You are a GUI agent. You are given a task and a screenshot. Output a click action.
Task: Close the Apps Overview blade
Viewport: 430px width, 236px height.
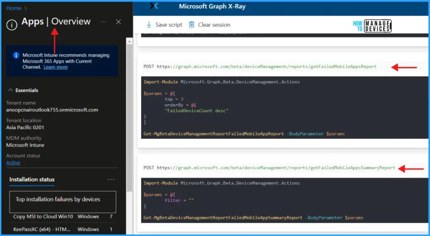[x=118, y=22]
